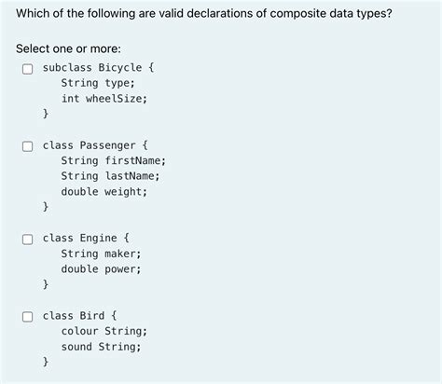Image resolution: width=442 pixels, height=384 pixels.
Task: Click the 'sound String;' line
Action: [101, 347]
